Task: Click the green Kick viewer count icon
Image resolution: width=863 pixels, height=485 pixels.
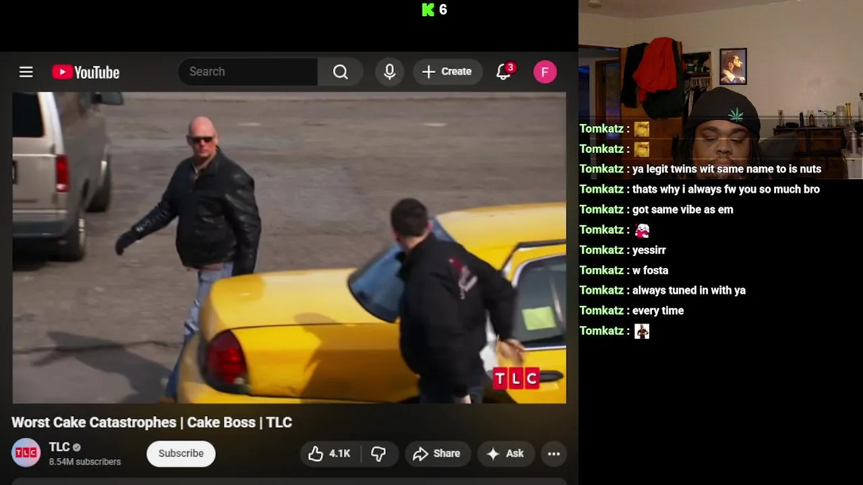Action: point(428,9)
